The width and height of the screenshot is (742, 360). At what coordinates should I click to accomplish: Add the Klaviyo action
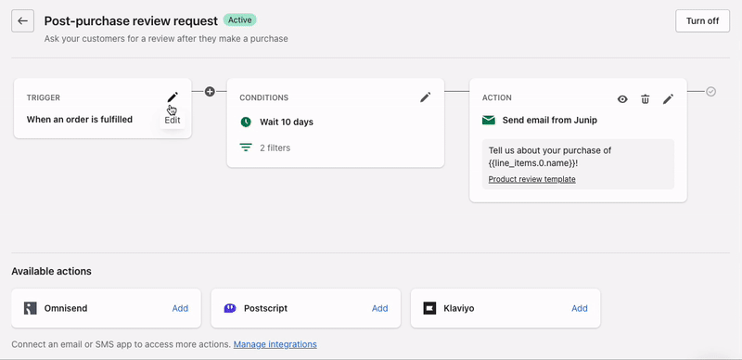click(580, 308)
